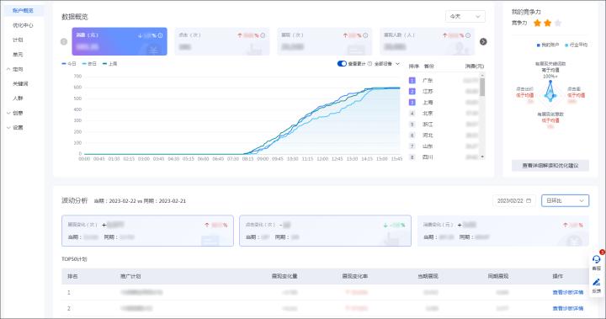This screenshot has width=606, height=319.
Task: Select the 展现(次) metric card
Action: pos(325,41)
